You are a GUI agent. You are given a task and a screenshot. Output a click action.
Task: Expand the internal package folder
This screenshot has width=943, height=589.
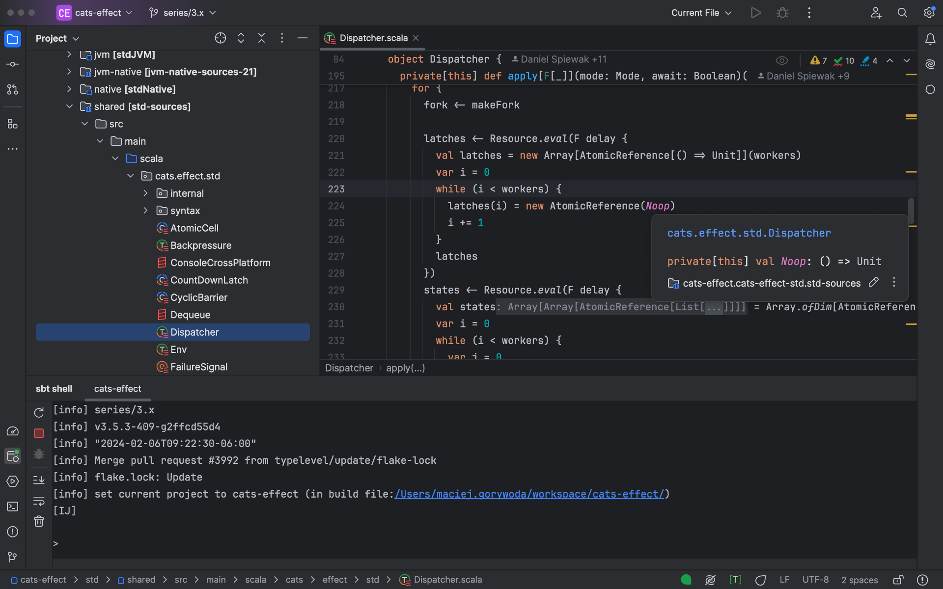[x=145, y=193]
